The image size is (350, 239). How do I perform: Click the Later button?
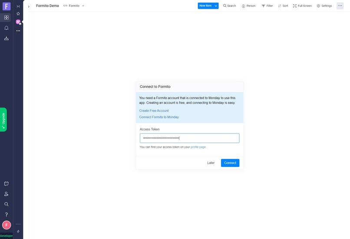211,163
